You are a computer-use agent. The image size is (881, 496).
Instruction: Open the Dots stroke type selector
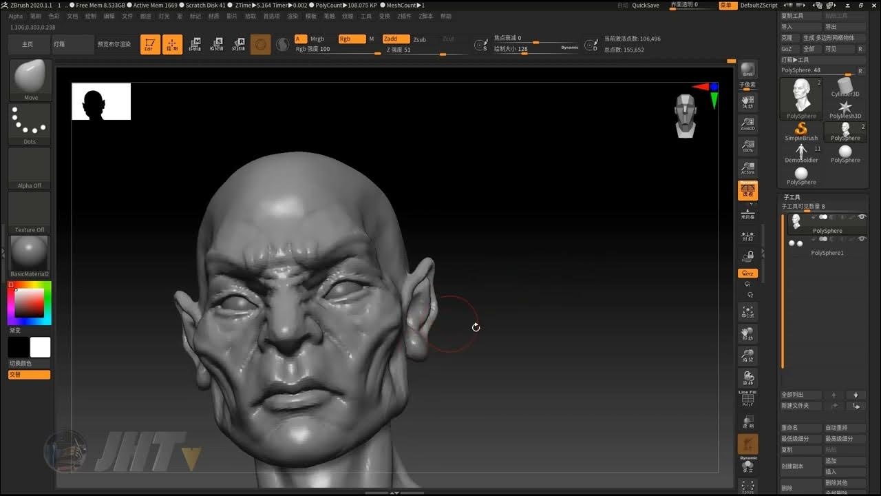click(x=29, y=121)
